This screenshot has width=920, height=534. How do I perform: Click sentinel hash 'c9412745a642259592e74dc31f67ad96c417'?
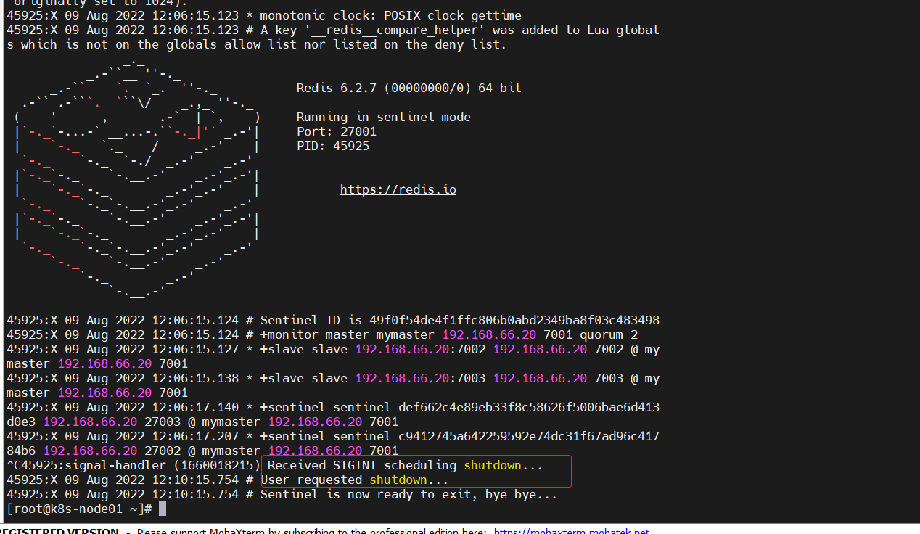point(529,436)
